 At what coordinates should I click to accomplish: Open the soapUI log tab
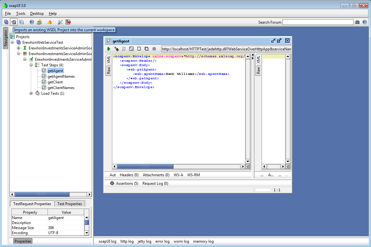[x=107, y=241]
